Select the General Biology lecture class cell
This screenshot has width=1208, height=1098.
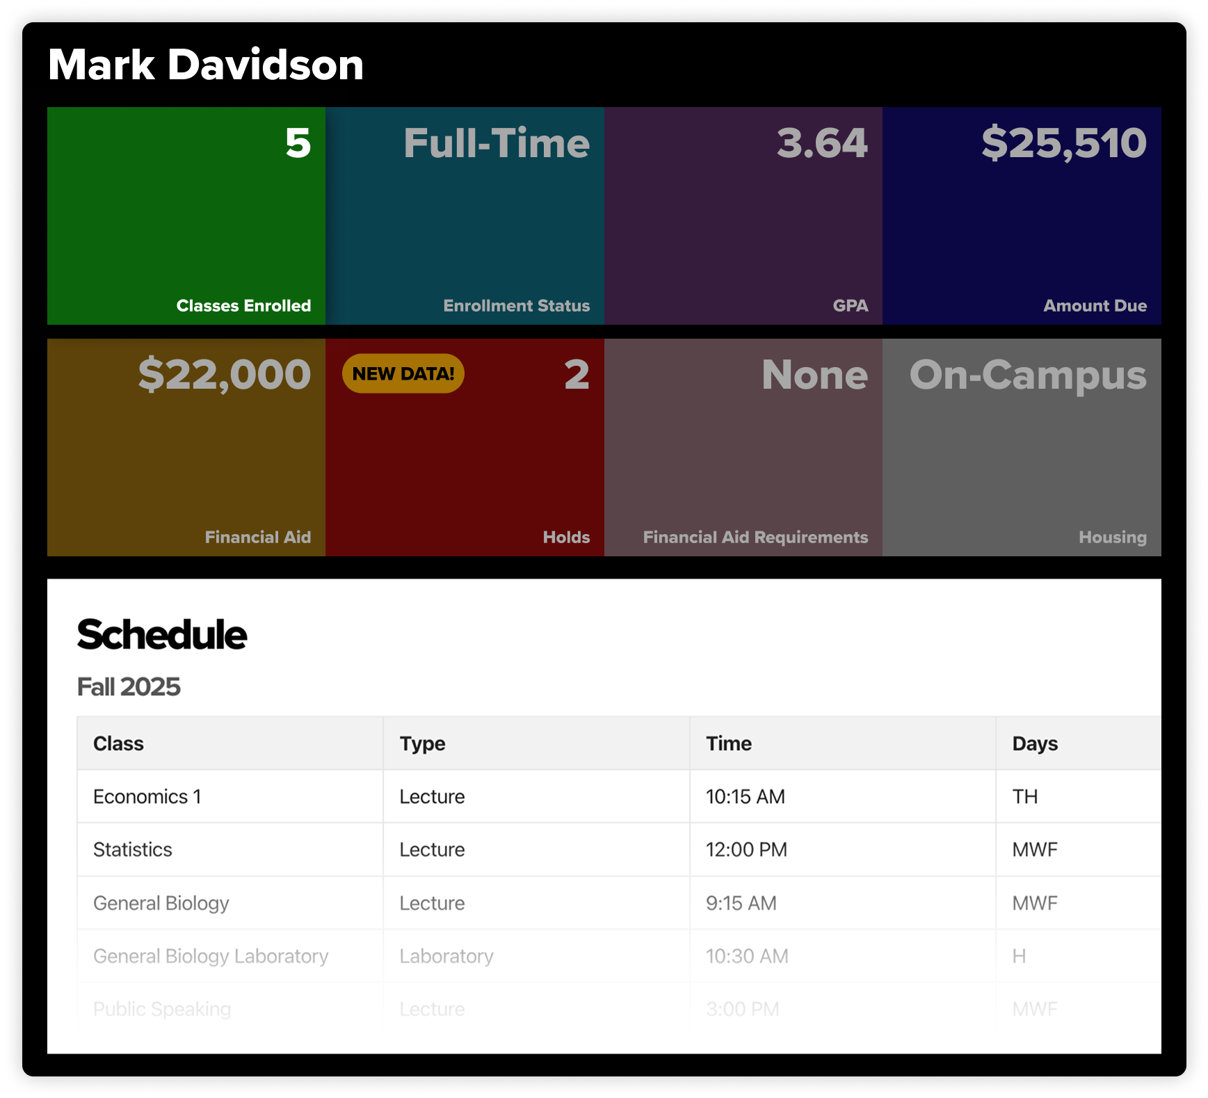230,903
